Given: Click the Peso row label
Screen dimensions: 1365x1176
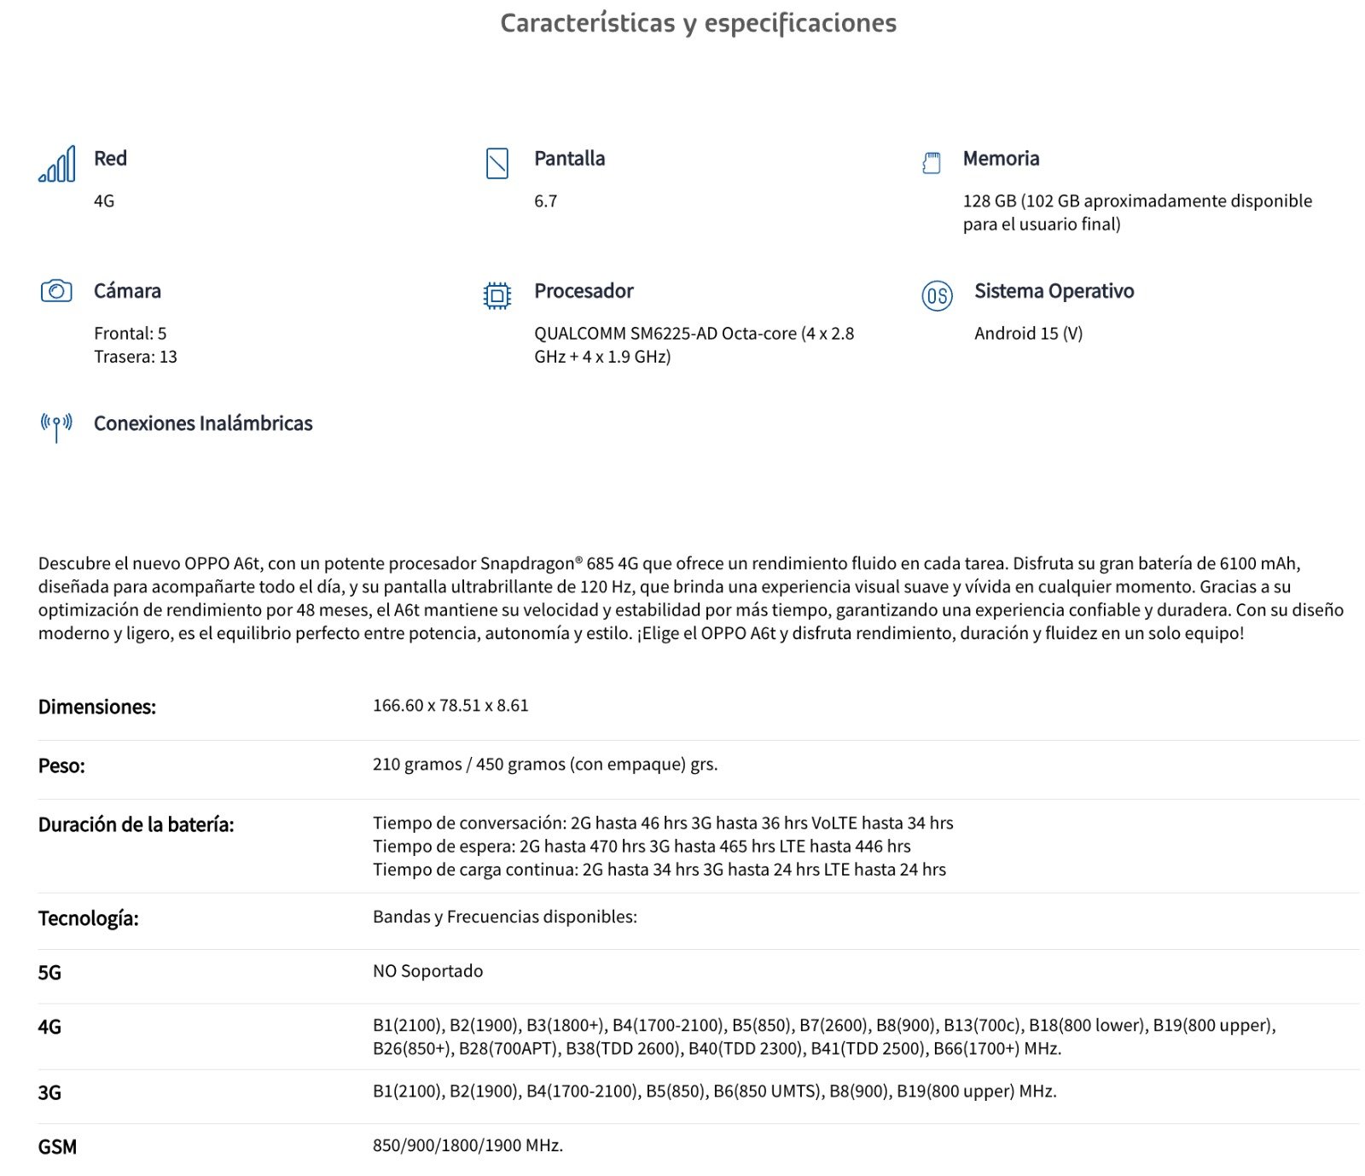Looking at the screenshot, I should pyautogui.click(x=61, y=766).
